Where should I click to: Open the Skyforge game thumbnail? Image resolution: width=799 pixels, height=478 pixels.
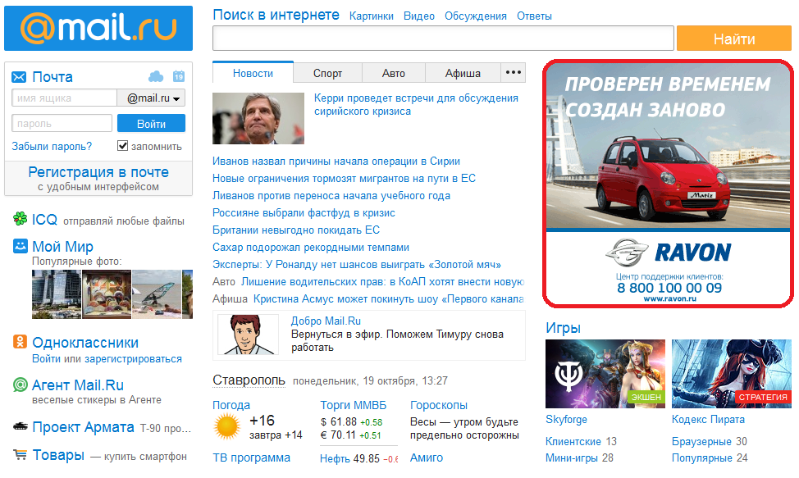pos(605,373)
